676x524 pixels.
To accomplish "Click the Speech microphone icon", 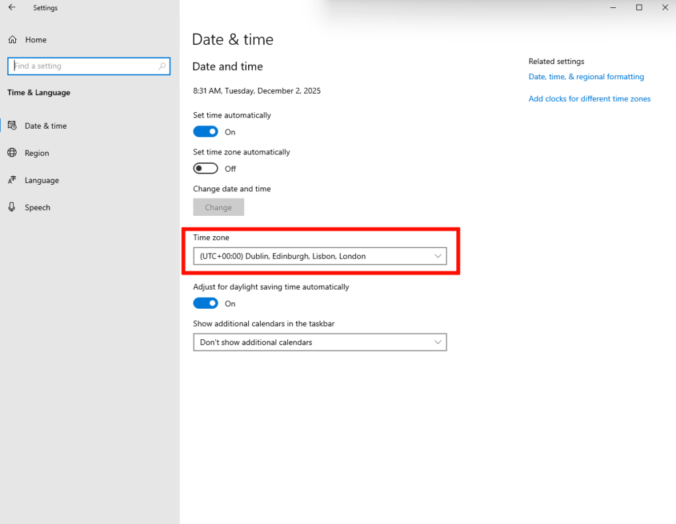I will pos(12,207).
